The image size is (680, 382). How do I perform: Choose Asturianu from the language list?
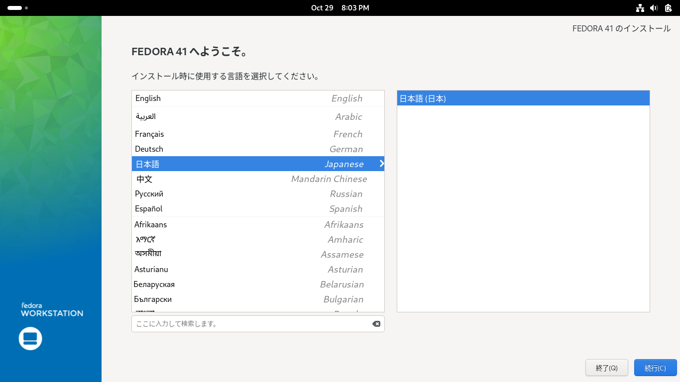258,270
